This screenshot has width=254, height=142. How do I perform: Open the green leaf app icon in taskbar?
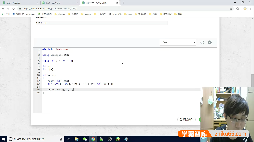pyautogui.click(x=118, y=139)
